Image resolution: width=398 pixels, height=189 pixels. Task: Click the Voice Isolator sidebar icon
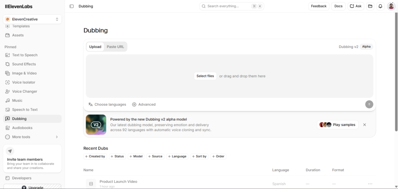(8, 82)
